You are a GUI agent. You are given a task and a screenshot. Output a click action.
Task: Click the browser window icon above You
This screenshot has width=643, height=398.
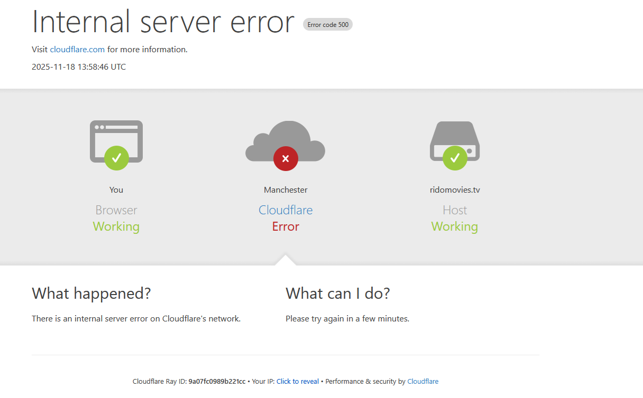click(116, 141)
